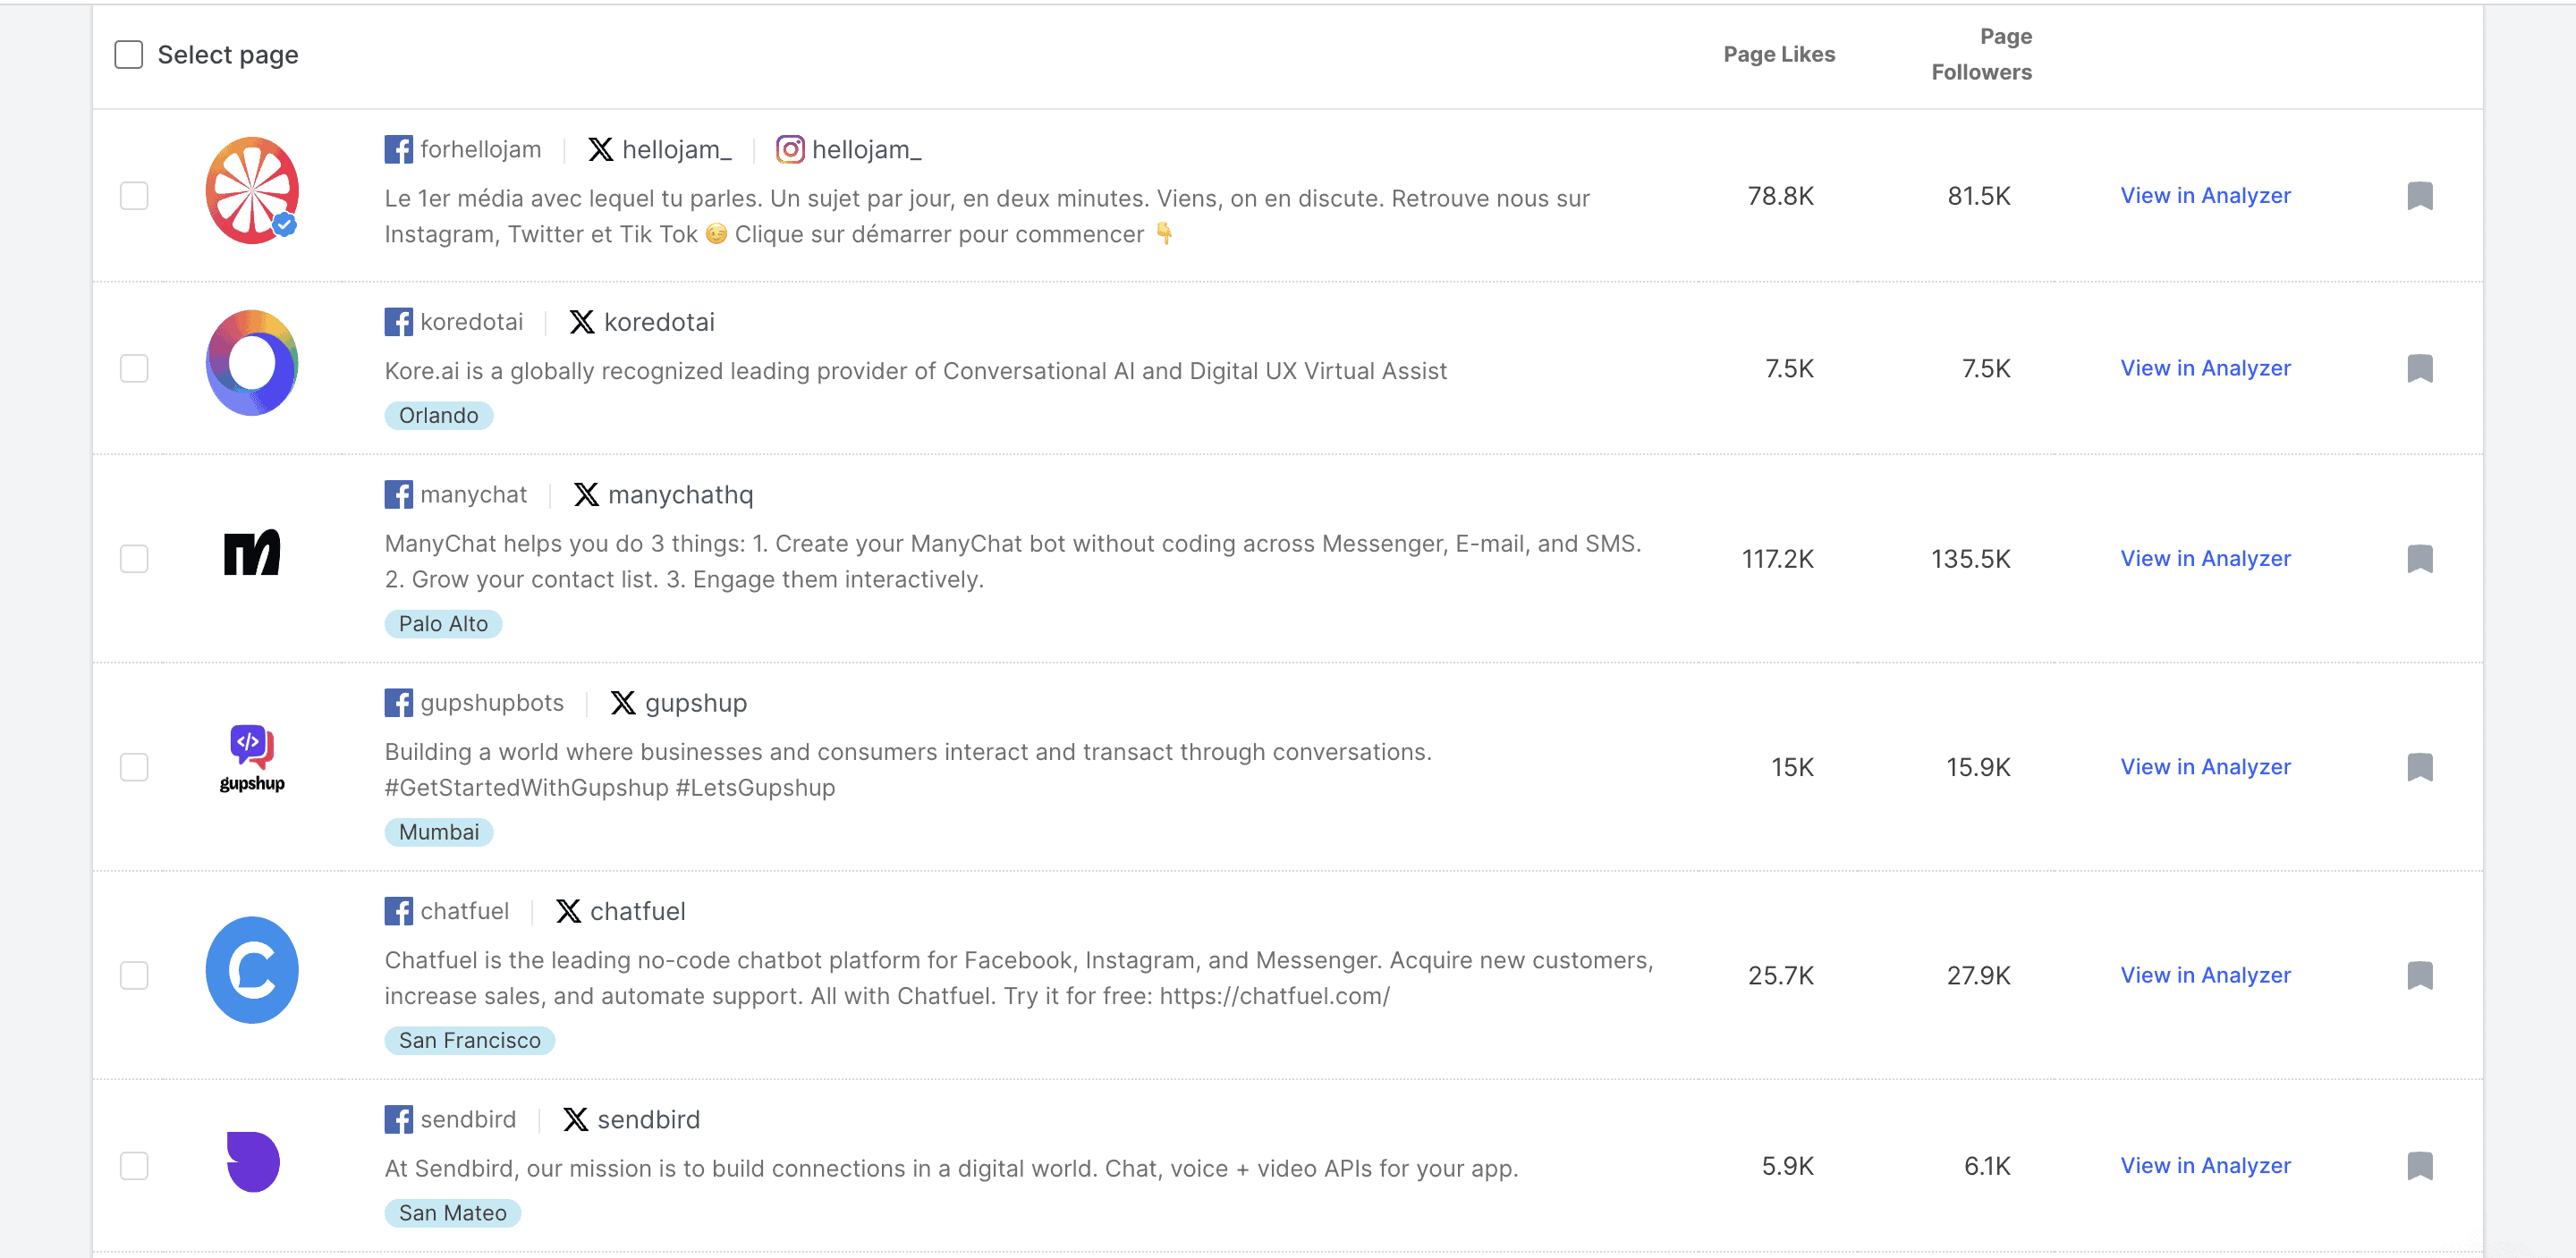
Task: Click the X icon next to koredotai
Action: tap(581, 321)
